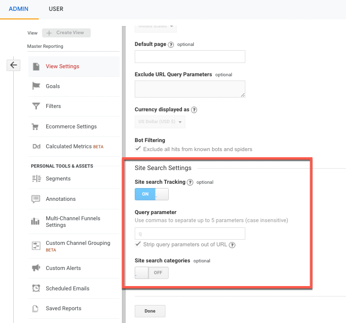Image resolution: width=346 pixels, height=323 pixels.
Task: Turn on Site search categories toggle
Action: tap(152, 273)
